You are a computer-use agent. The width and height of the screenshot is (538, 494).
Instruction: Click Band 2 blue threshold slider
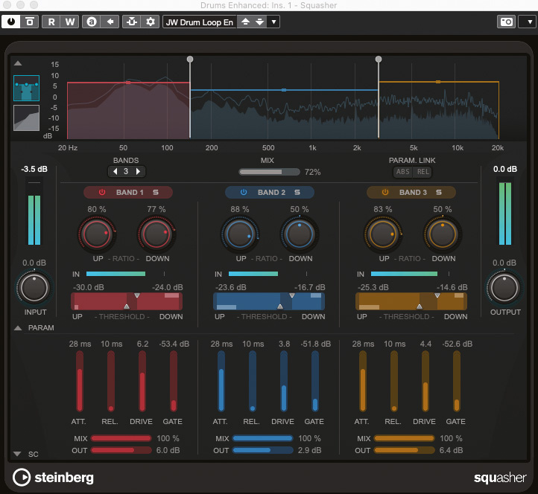click(x=269, y=301)
